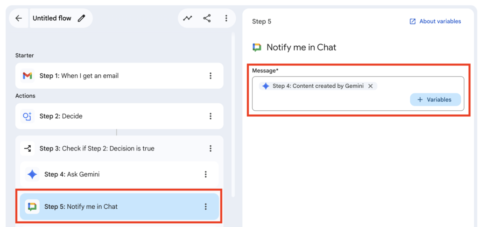This screenshot has width=478, height=227.
Task: Open the three-dot menu for Step 2
Action: click(x=211, y=116)
